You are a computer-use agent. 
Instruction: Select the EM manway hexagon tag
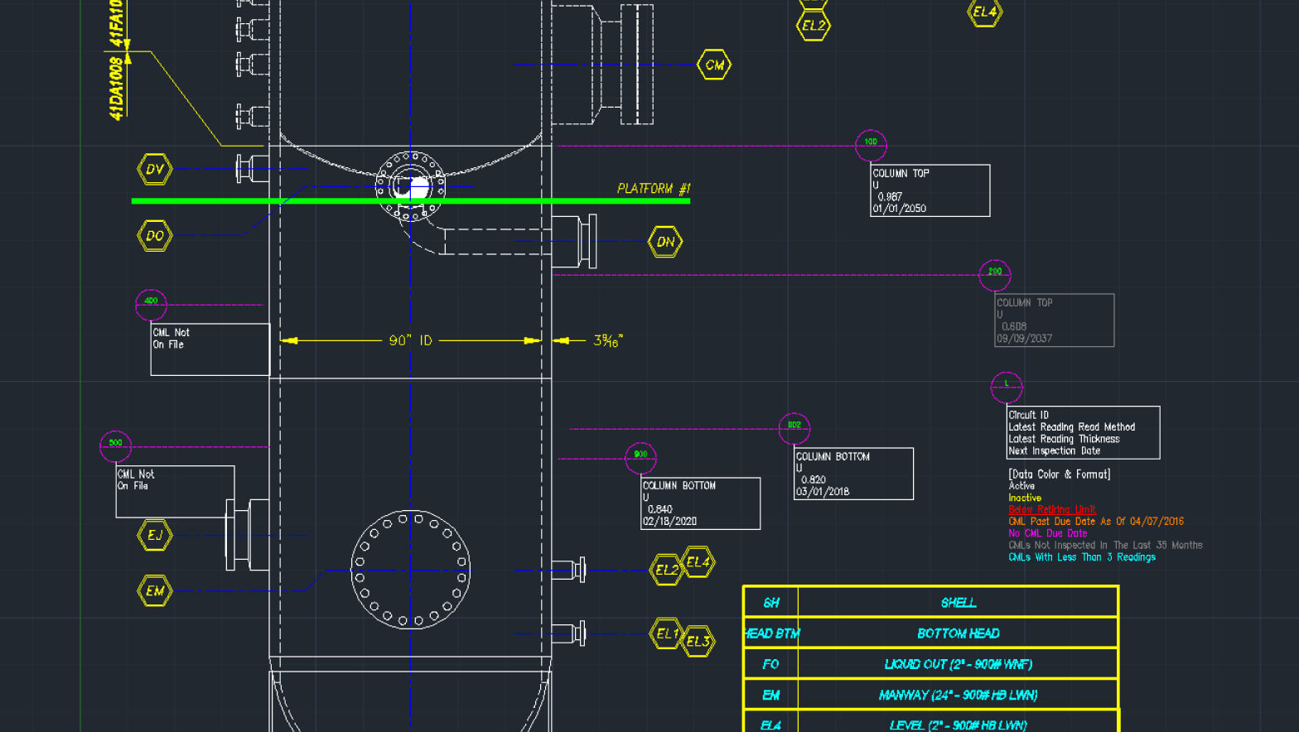tap(155, 591)
